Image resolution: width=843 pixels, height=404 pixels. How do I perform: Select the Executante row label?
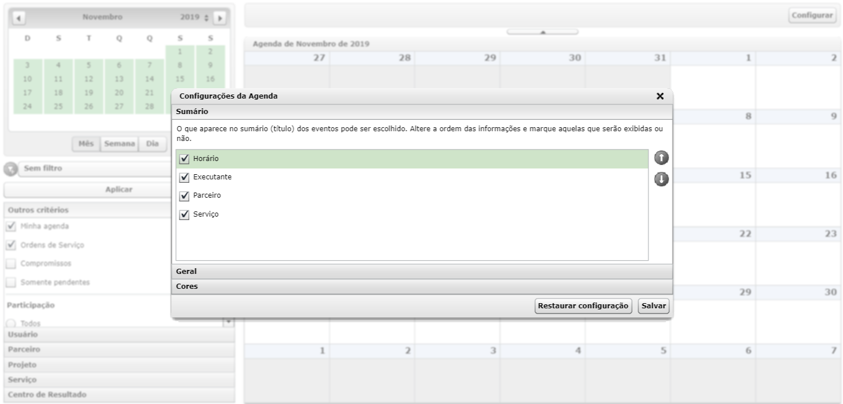click(x=212, y=177)
